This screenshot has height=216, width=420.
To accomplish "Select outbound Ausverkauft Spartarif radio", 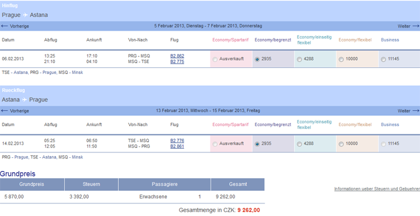I will tap(215, 59).
